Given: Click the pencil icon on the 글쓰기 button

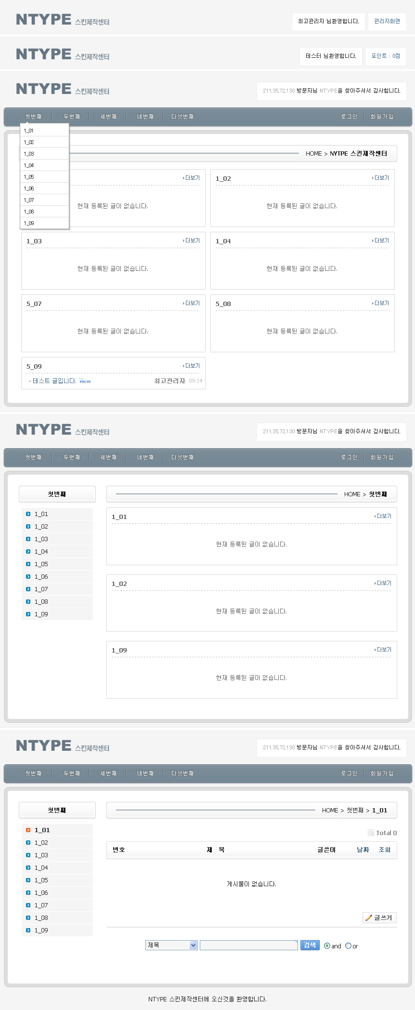Looking at the screenshot, I should pyautogui.click(x=368, y=917).
